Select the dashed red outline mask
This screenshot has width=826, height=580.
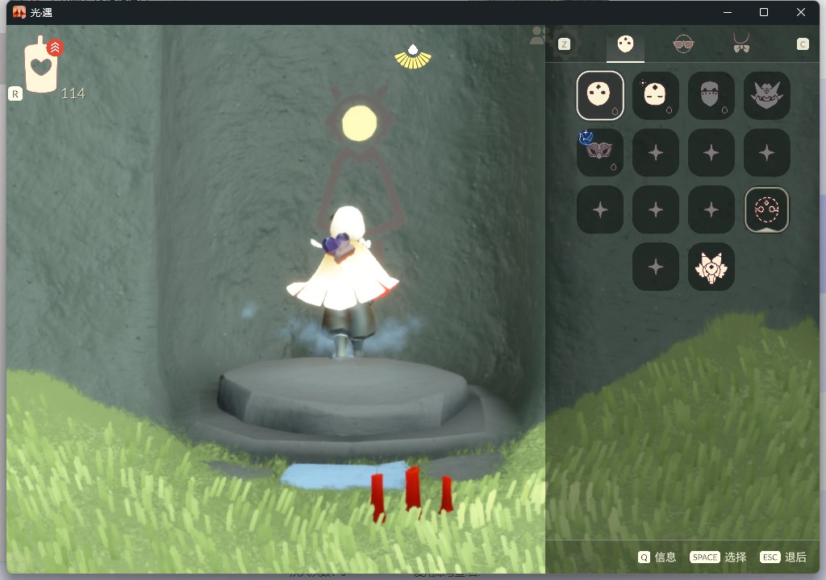[x=767, y=209]
